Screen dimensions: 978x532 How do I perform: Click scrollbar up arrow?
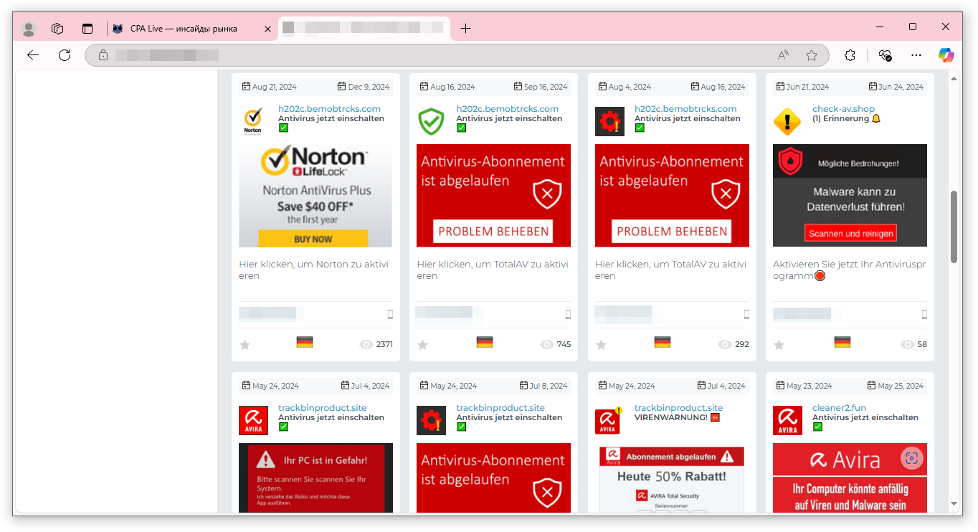pos(954,78)
